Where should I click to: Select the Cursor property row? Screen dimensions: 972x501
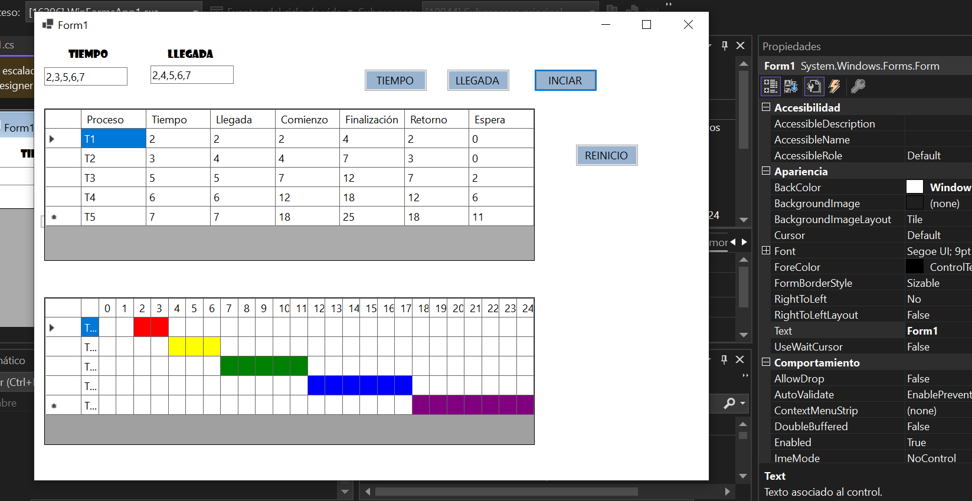(872, 235)
